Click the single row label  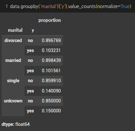[13, 81]
